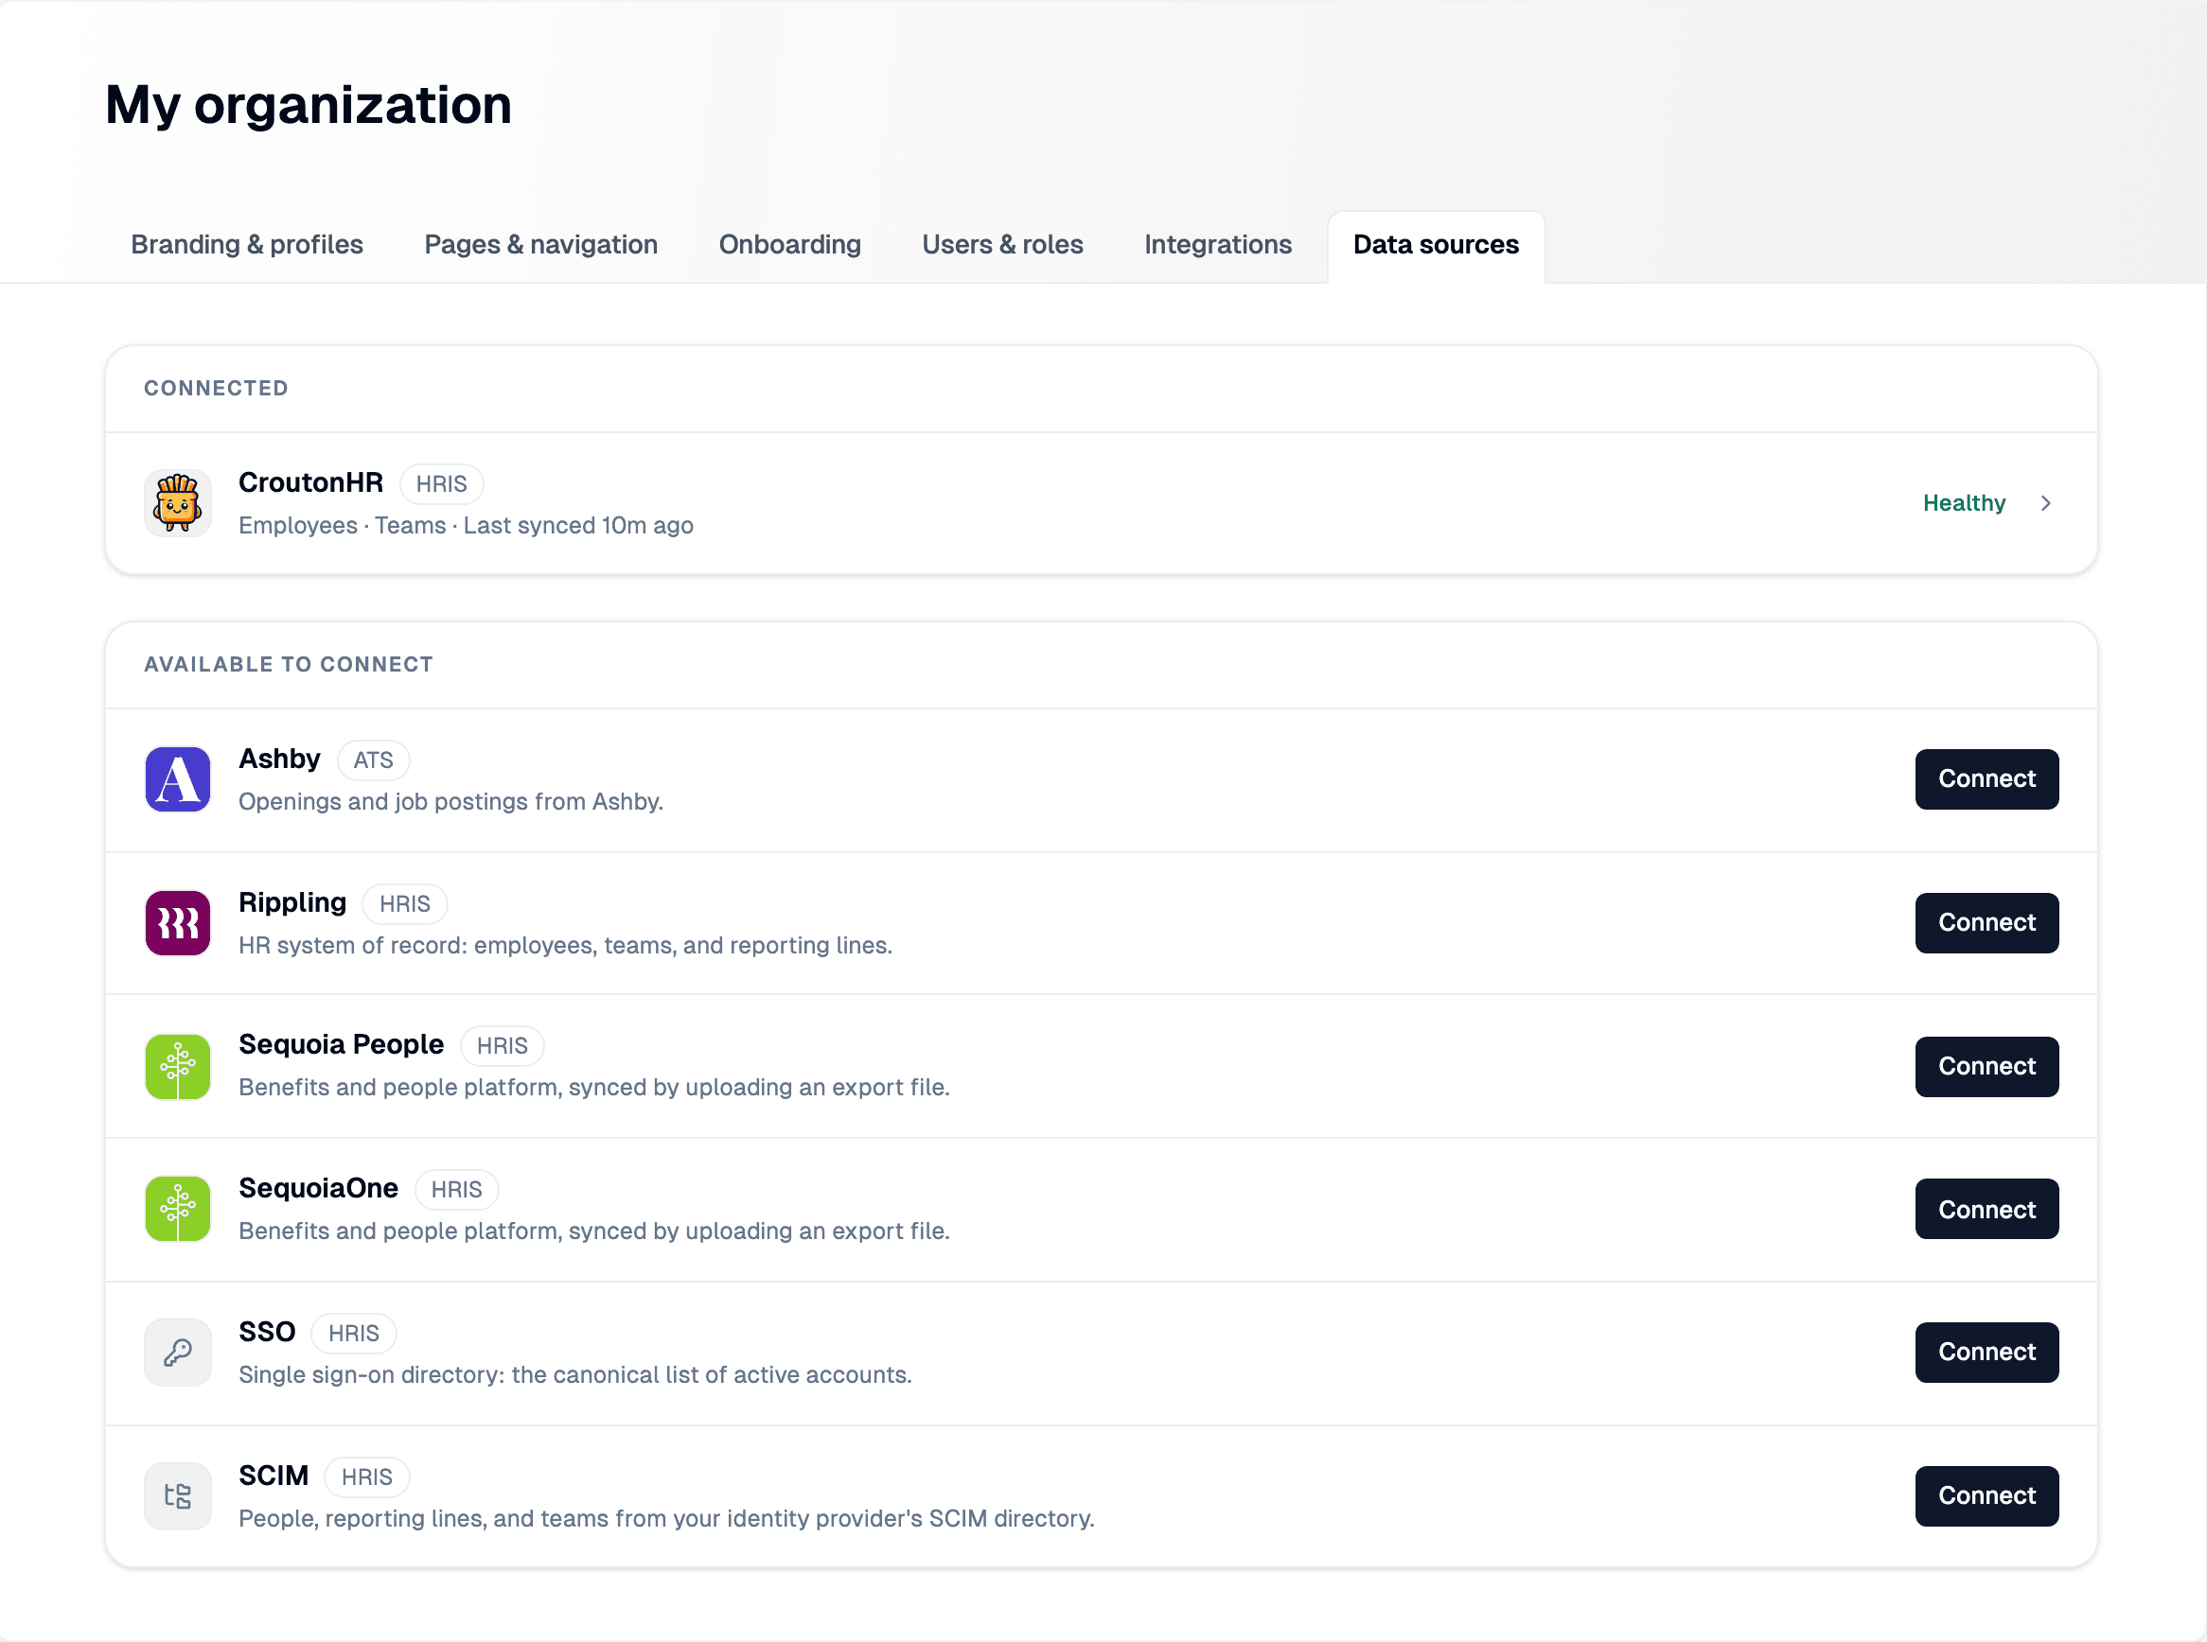Click the Rippling source name
Screen dimensions: 2207x1642
(292, 901)
